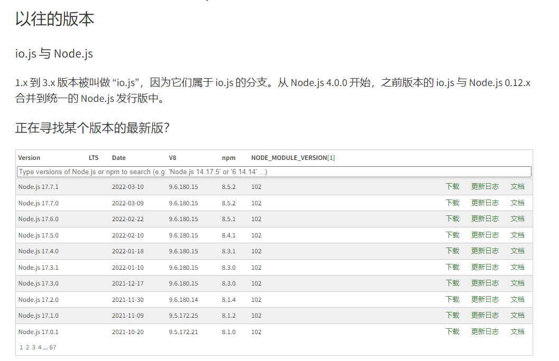This screenshot has height=361, width=559.
Task: Click the npm value 8.4.1
Action: point(229,235)
